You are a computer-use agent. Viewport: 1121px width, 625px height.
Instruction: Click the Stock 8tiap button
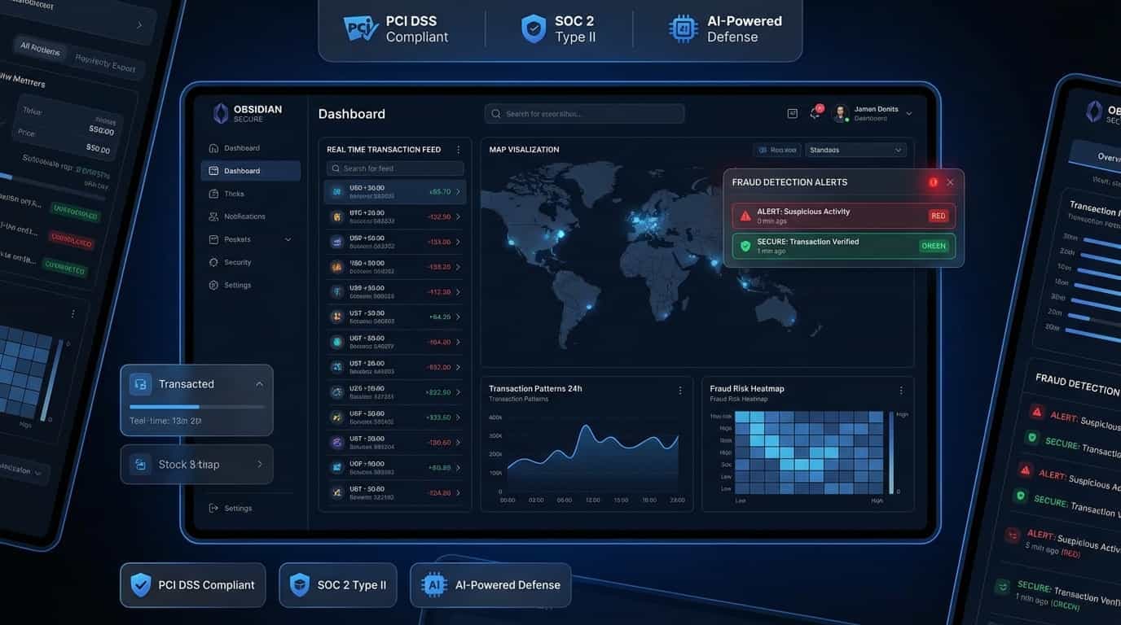tap(196, 464)
